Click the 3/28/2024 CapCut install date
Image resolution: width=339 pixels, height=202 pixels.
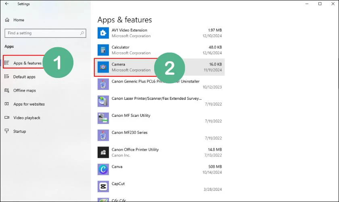coord(213,189)
